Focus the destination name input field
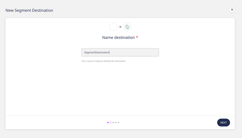The height and width of the screenshot is (138, 242). (120, 52)
